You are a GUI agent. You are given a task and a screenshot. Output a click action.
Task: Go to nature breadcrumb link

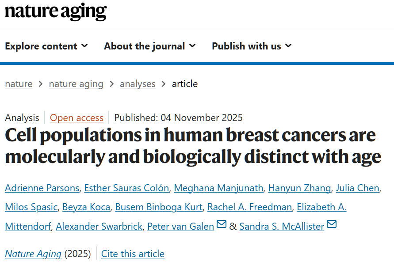pos(19,84)
